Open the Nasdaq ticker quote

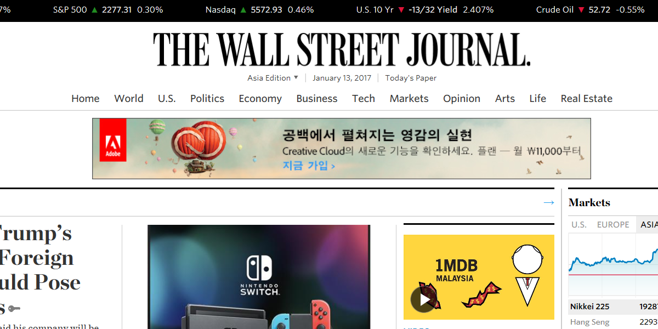220,10
